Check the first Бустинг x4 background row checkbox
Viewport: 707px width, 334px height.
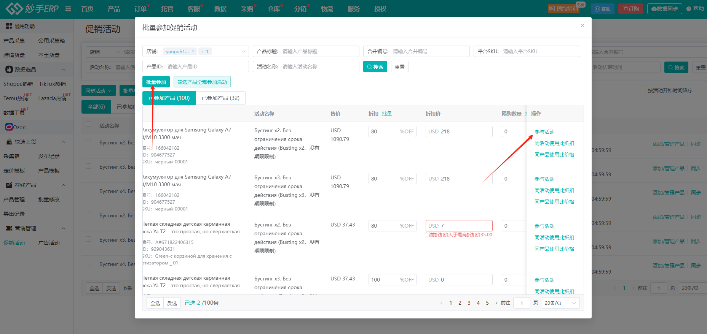pyautogui.click(x=88, y=190)
